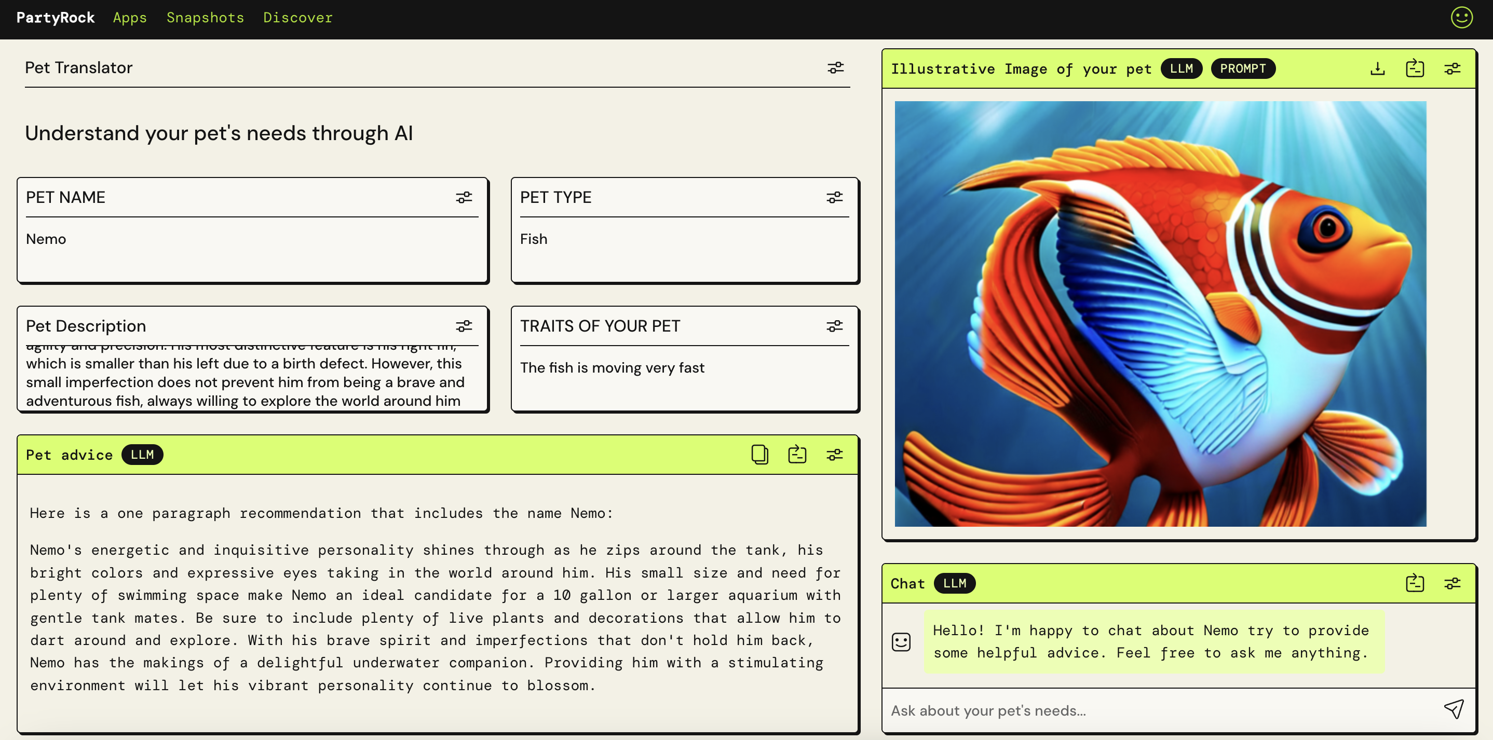The width and height of the screenshot is (1493, 740).
Task: Regenerate the illustrative pet image
Action: click(1414, 69)
